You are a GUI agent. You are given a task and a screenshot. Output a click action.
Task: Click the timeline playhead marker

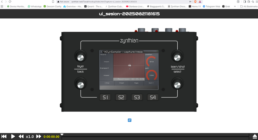[62, 135]
